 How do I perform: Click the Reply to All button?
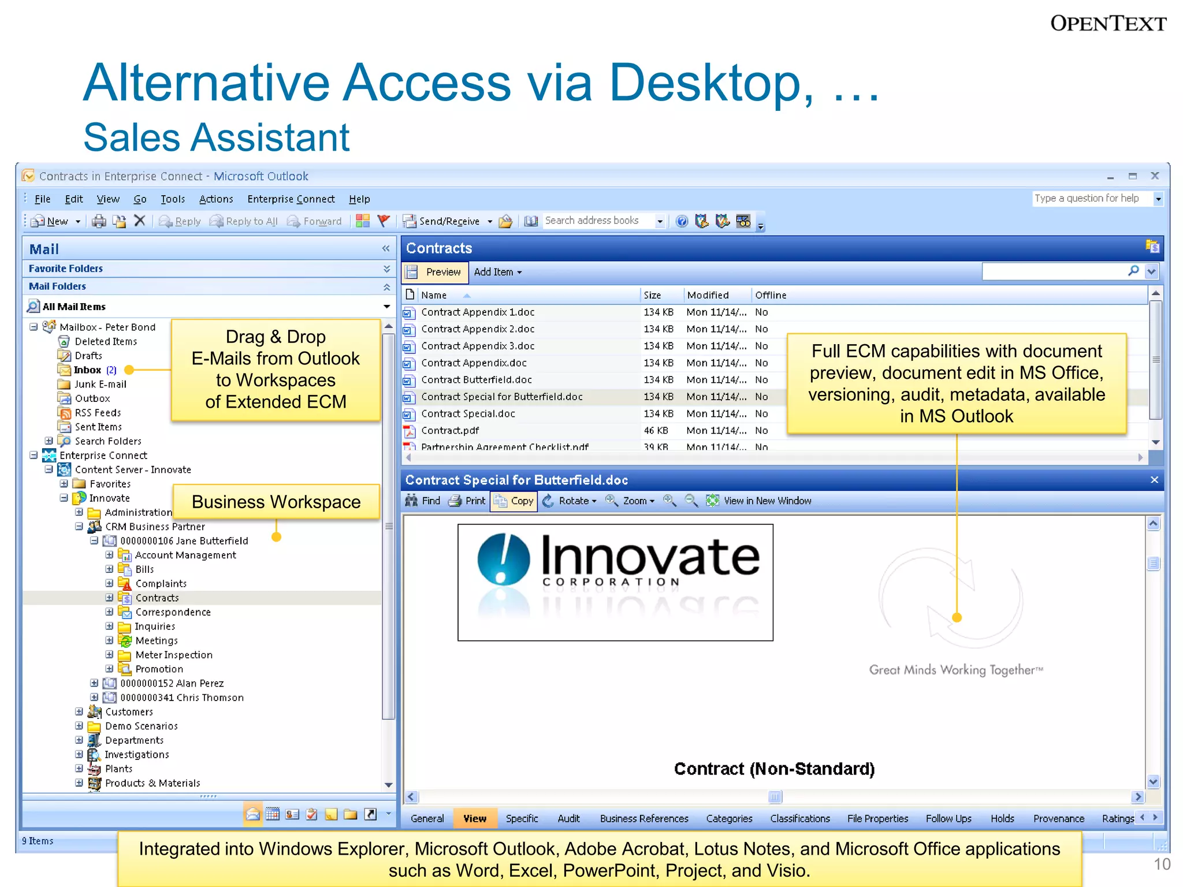tap(244, 221)
